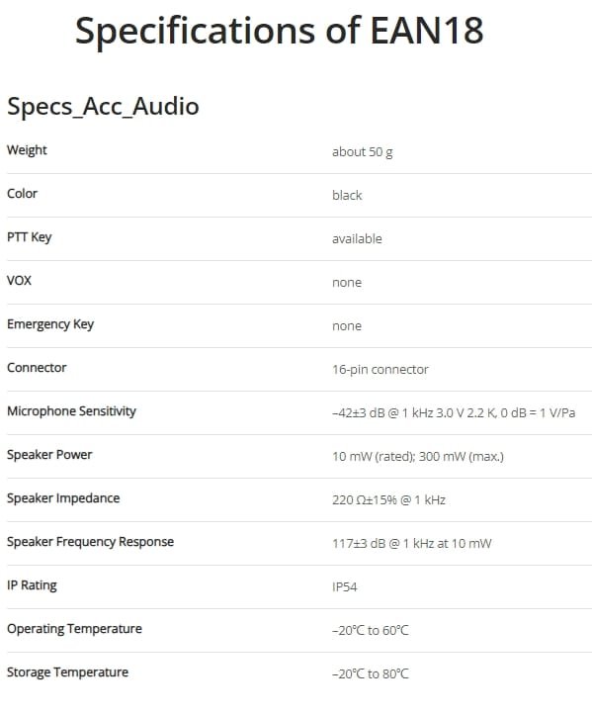592x715 pixels.
Task: Click the Specifications of EAN18 heading
Action: tap(279, 31)
